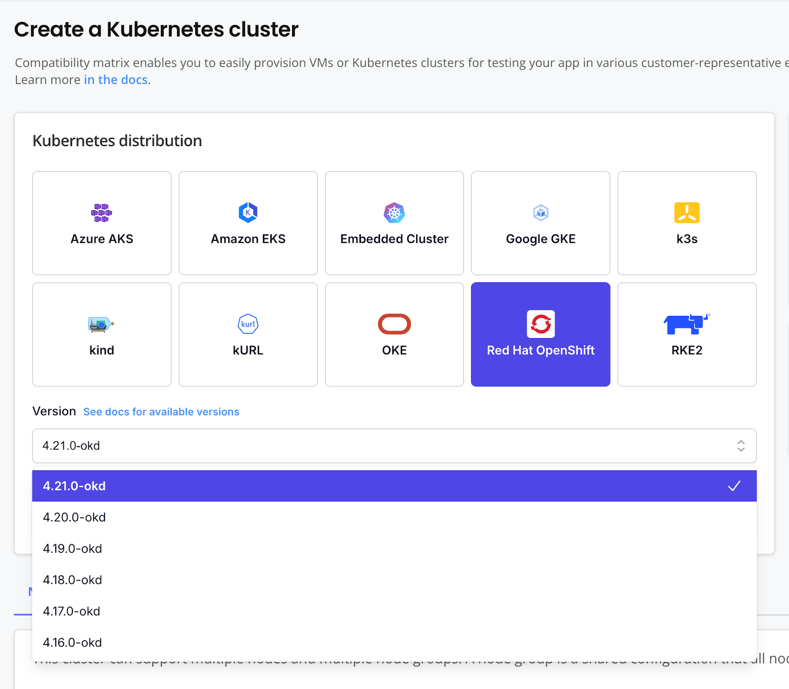Select the Google GKE icon
Viewport: 789px width, 689px height.
[541, 213]
